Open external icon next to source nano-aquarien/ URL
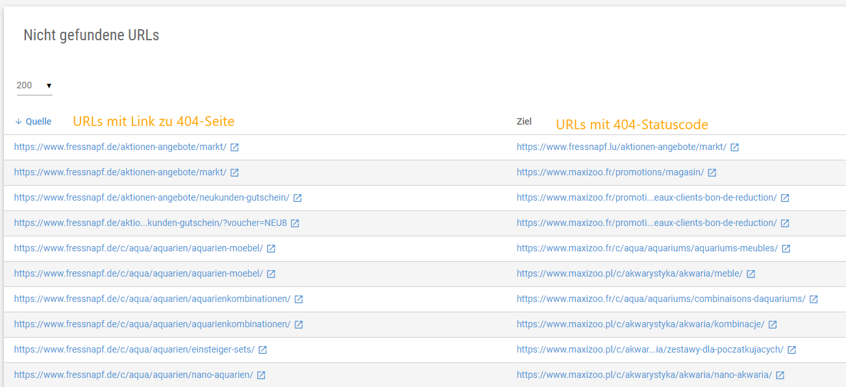Image resolution: width=846 pixels, height=387 pixels. (x=261, y=375)
